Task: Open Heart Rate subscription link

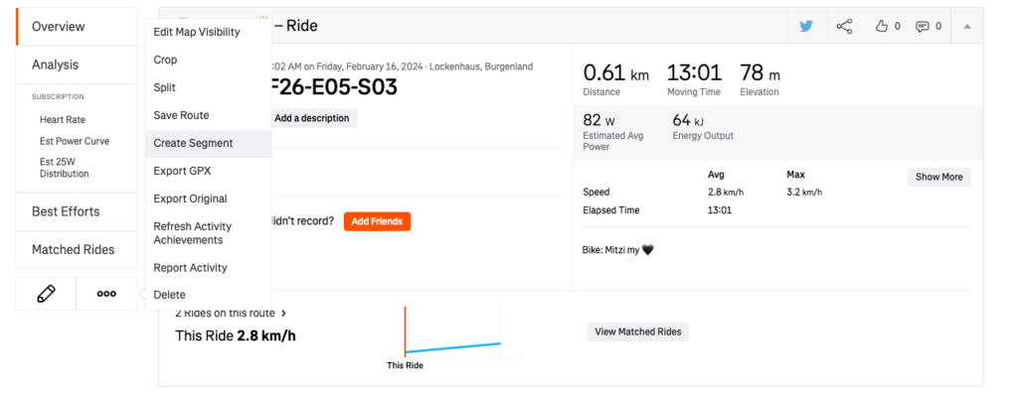Action: coord(63,119)
